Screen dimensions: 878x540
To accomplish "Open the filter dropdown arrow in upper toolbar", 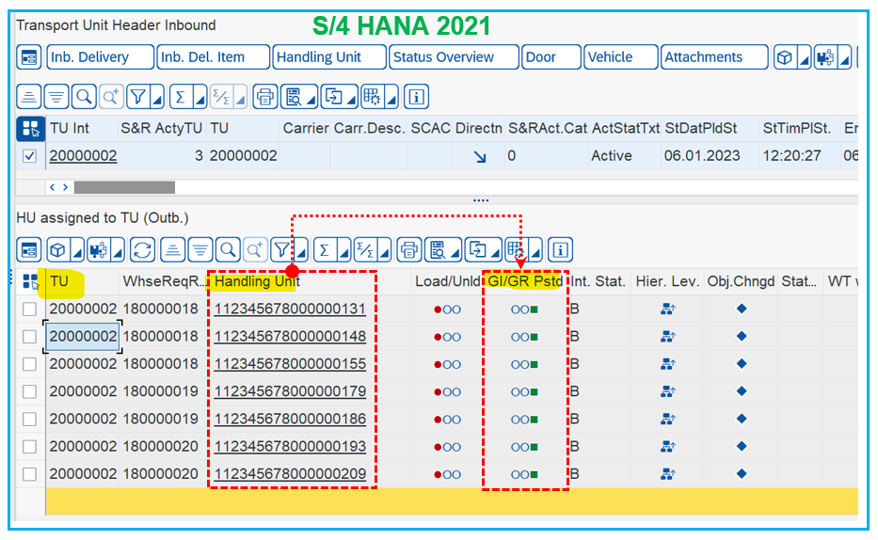I will 157,97.
